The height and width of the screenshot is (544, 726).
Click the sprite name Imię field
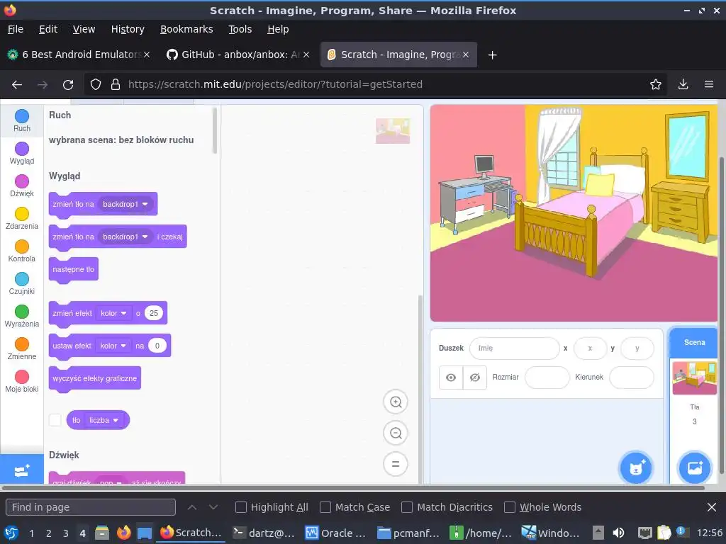[514, 348]
